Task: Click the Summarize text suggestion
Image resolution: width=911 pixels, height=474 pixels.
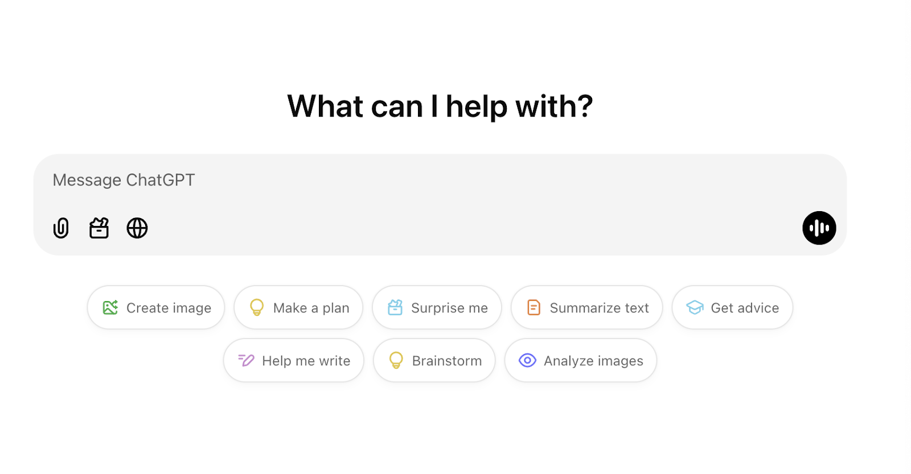Action: coord(586,308)
